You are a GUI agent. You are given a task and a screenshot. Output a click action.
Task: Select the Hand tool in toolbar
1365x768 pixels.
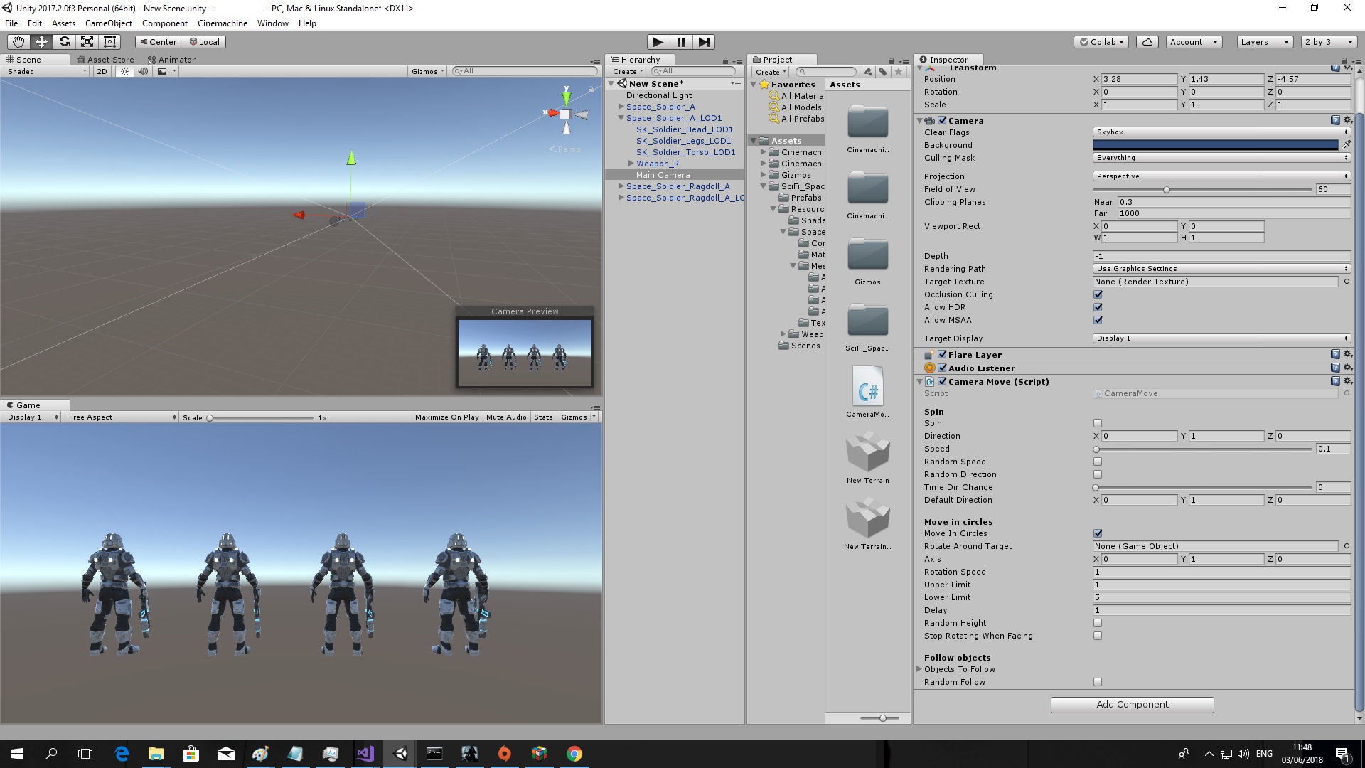coord(18,42)
